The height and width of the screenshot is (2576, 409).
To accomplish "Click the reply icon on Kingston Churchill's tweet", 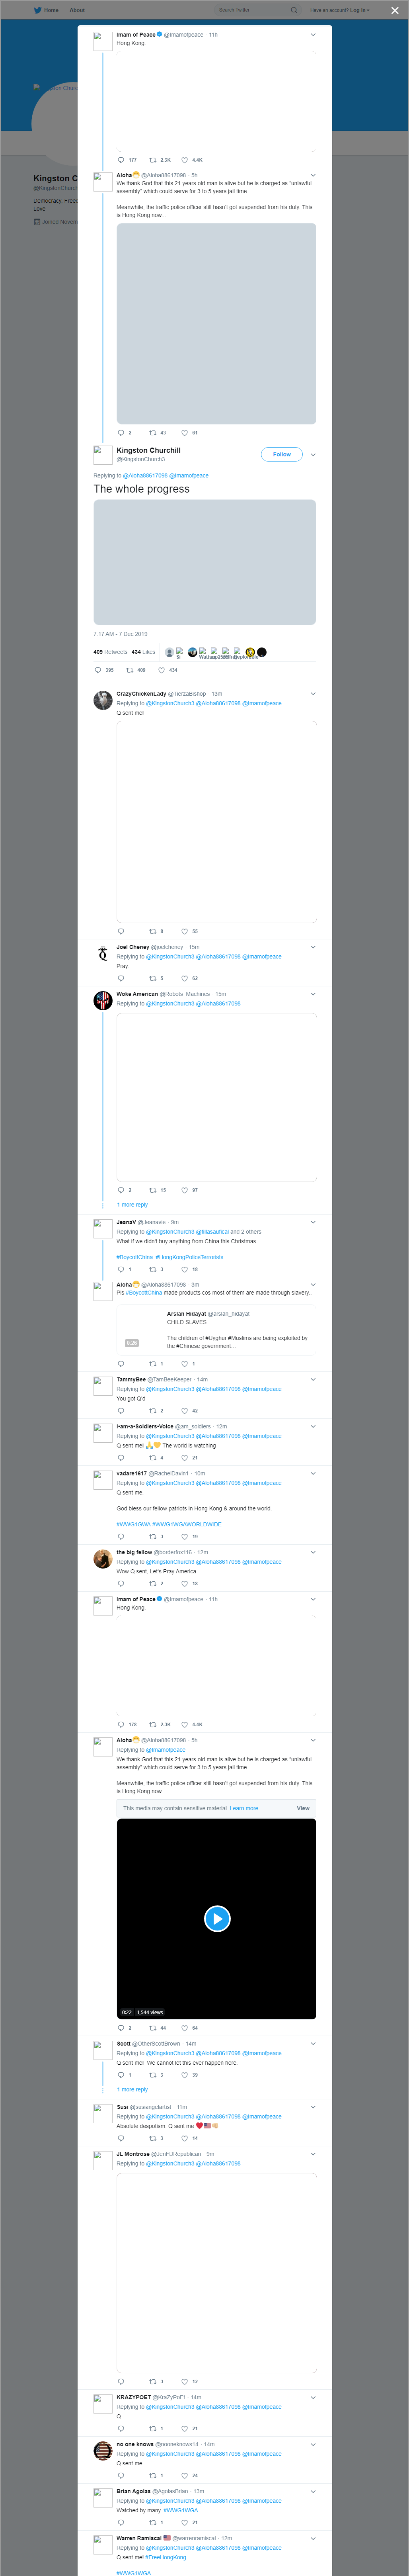I will tap(98, 670).
